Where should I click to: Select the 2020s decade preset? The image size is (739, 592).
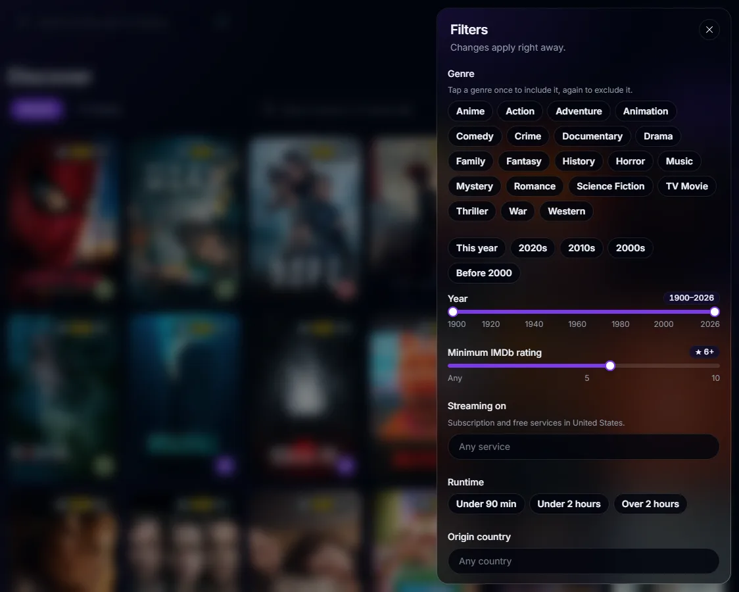(x=533, y=248)
